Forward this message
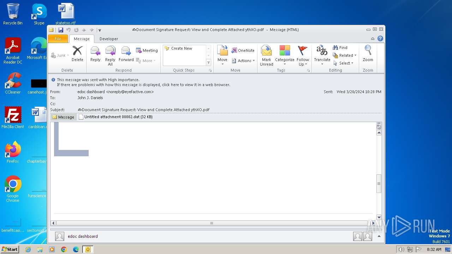The height and width of the screenshot is (254, 452). tap(126, 54)
